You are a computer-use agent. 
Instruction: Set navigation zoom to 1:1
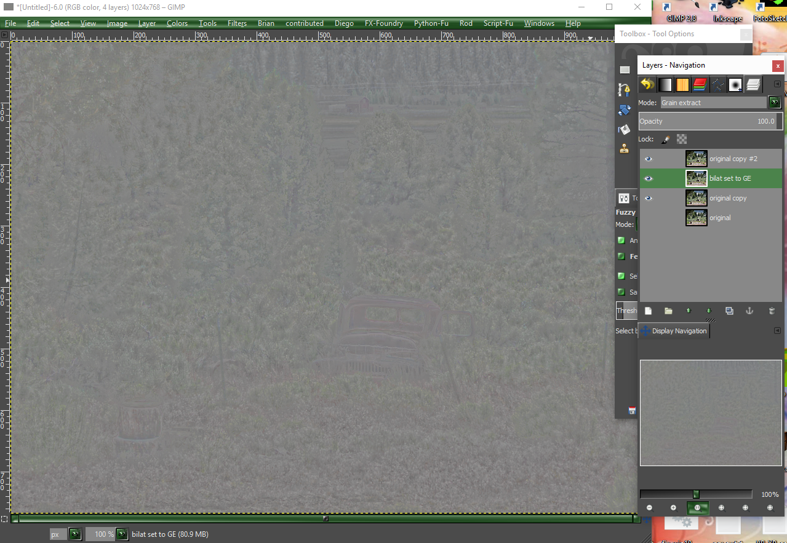698,508
